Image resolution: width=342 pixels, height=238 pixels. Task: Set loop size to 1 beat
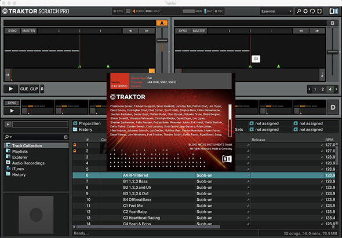click(315, 89)
